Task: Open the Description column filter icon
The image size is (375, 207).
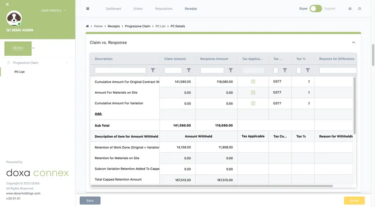Action: pos(153,70)
